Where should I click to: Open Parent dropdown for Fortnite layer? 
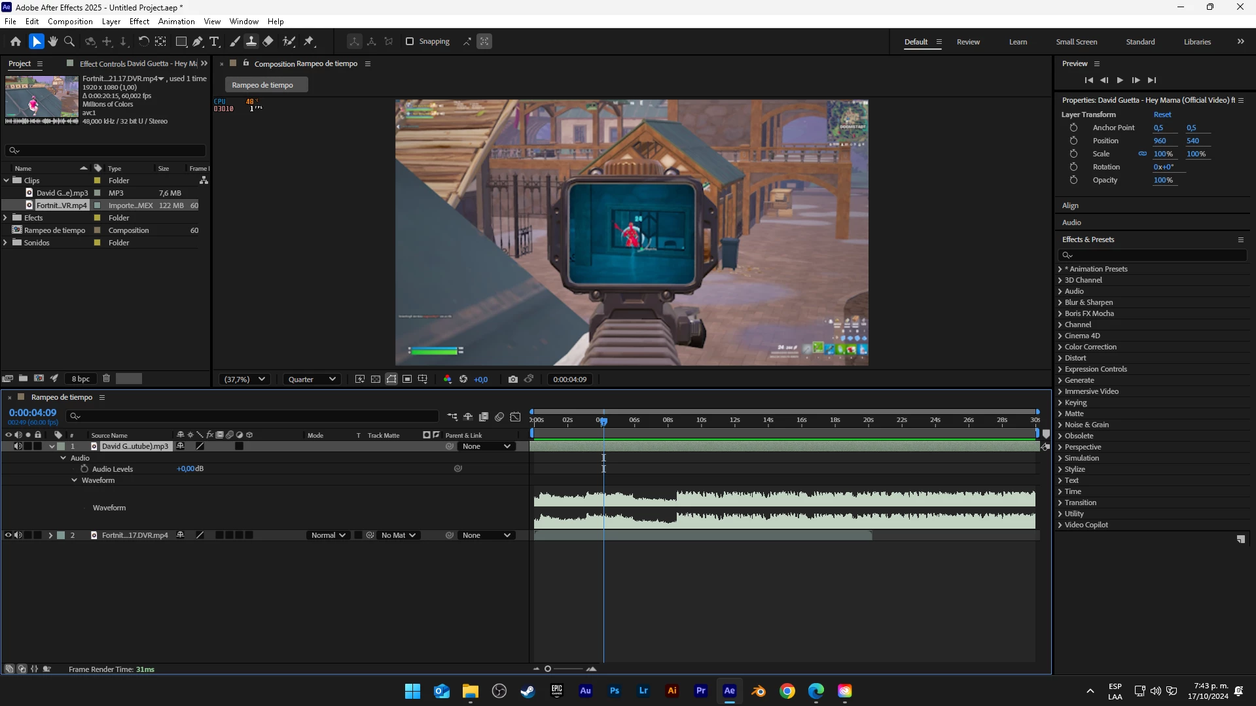pos(486,535)
